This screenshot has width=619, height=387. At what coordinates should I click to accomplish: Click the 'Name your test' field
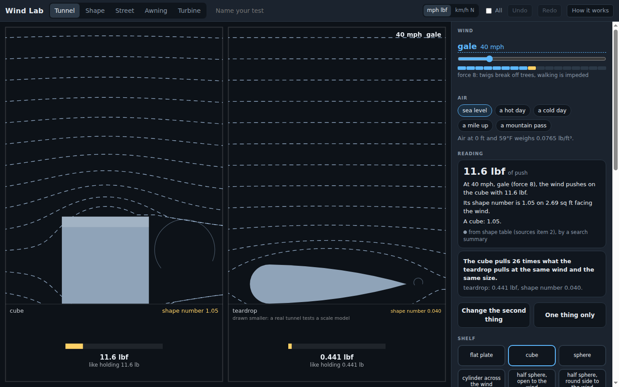point(314,11)
